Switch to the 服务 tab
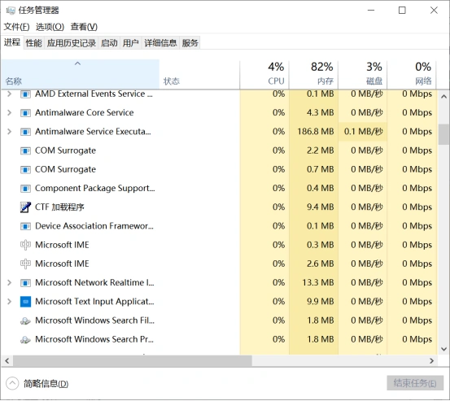This screenshot has height=401, width=450. point(190,43)
